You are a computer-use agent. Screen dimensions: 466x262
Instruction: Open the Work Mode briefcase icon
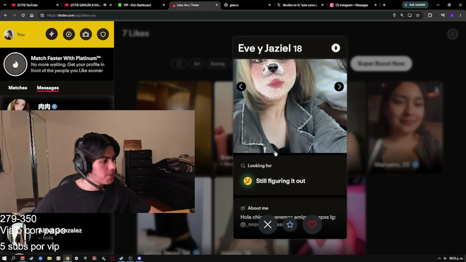pos(86,34)
